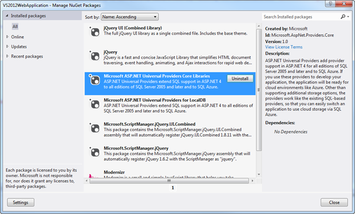Click the Id: Microsoft.AspNet.Providers.Core text
Image resolution: width=355 pixels, height=214 pixels.
pyautogui.click(x=299, y=35)
